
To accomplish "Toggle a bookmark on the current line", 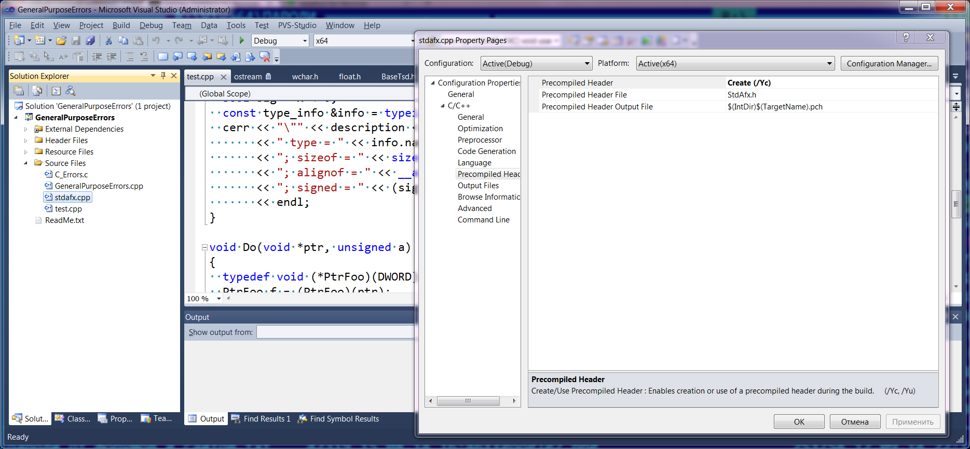I will pos(162,57).
